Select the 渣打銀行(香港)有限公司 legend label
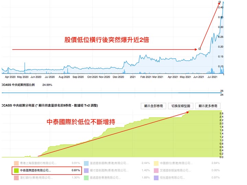This screenshot has width=247, height=185. 36,177
